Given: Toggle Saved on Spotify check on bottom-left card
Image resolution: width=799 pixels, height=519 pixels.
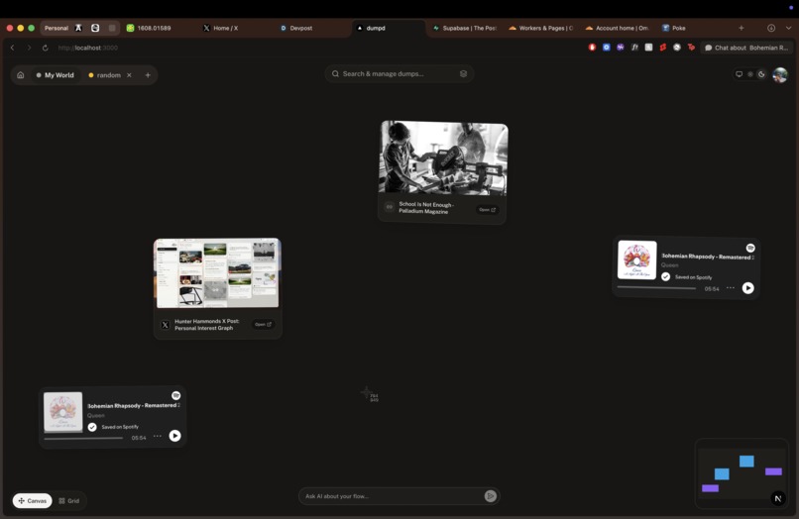Looking at the screenshot, I should click(92, 427).
